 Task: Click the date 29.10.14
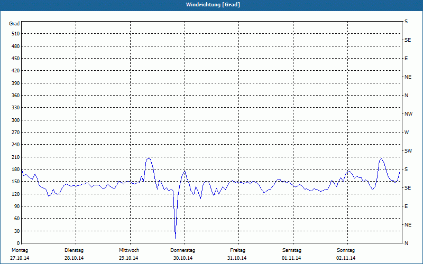point(128,258)
